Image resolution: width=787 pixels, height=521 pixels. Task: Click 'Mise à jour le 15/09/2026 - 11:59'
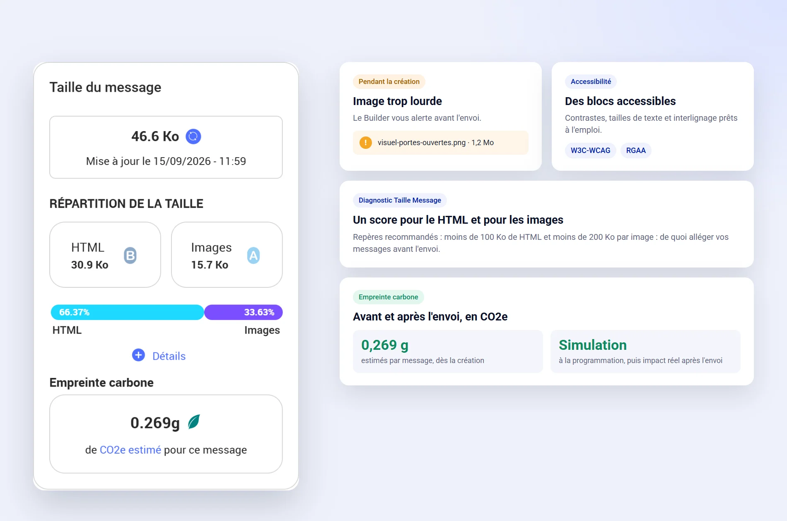[166, 161]
